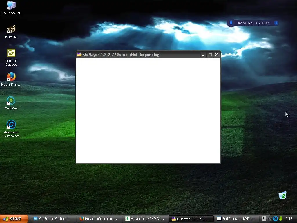Switch to Firefox Незащищённое соединение taskbar button
297x223 pixels.
point(99,219)
